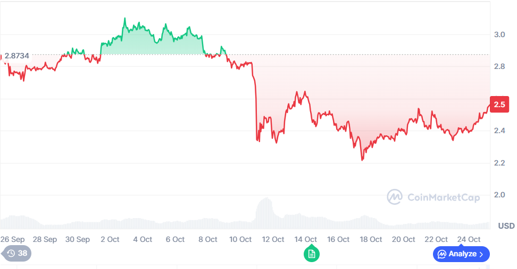
Task: Select the 20 Oct date label
Action: (x=404, y=239)
